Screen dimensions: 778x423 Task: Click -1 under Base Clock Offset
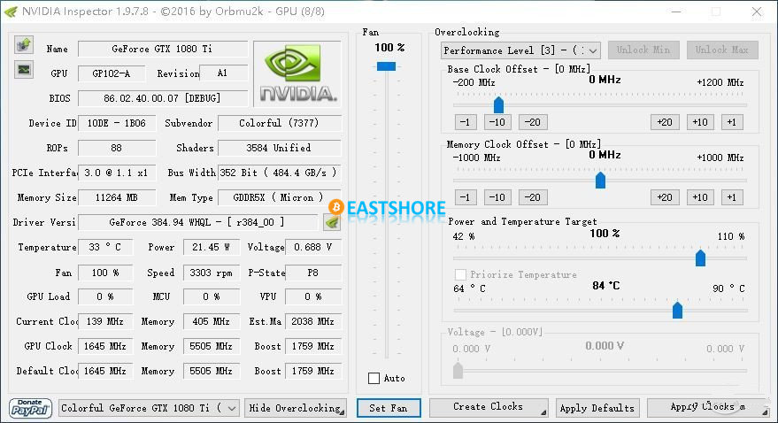point(466,122)
